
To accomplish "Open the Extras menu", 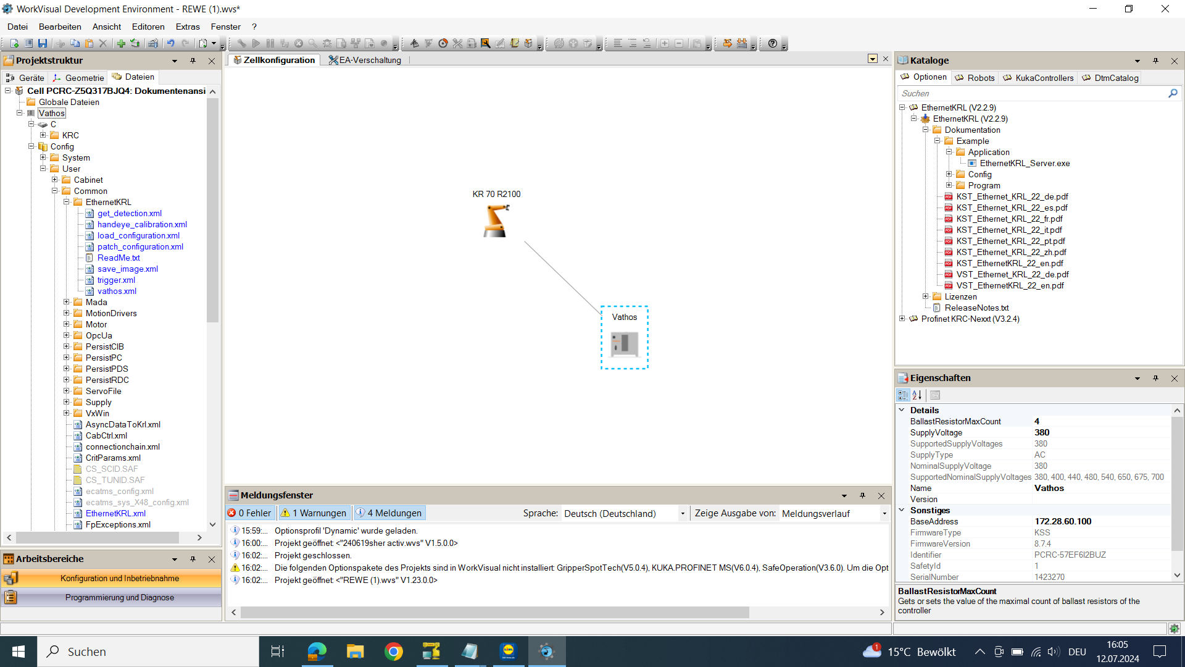I will point(187,27).
